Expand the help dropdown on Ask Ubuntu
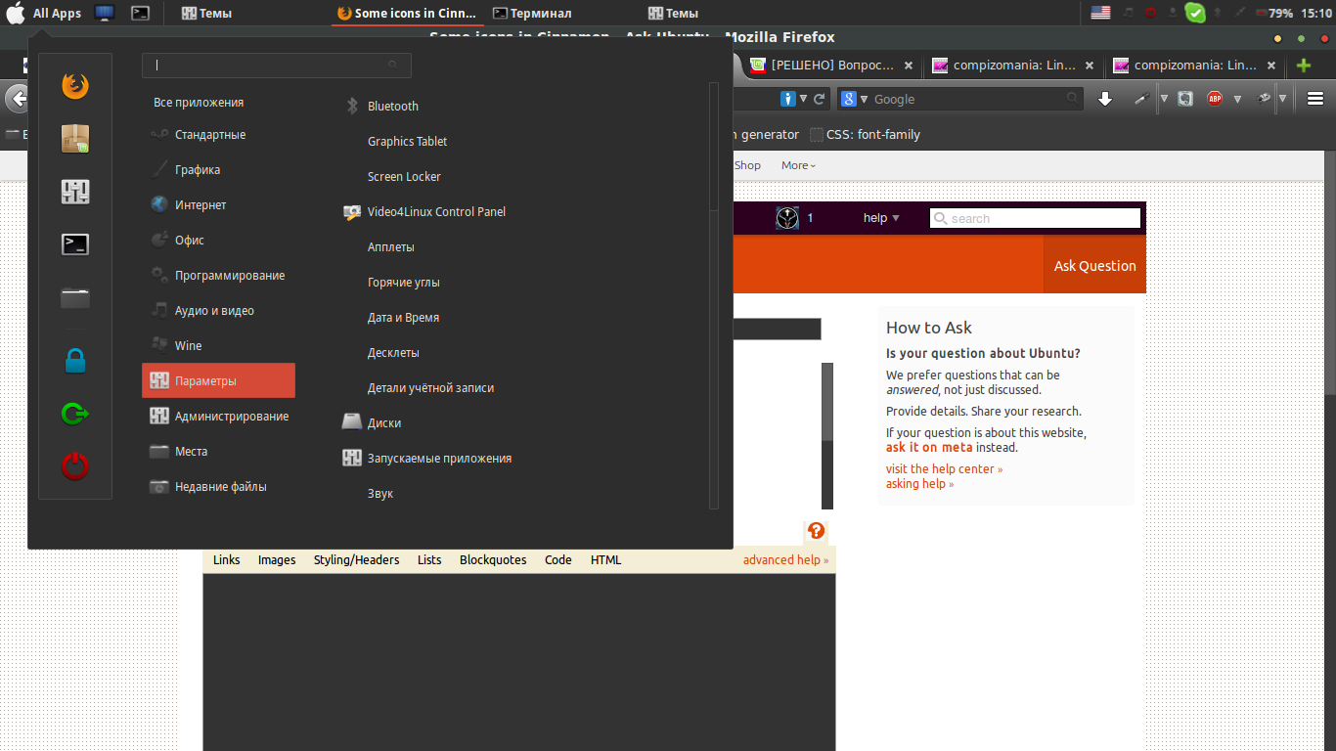The image size is (1336, 751). click(880, 218)
